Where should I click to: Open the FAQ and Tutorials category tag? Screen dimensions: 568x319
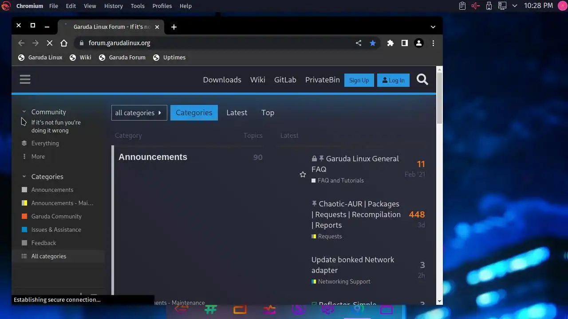coord(338,181)
